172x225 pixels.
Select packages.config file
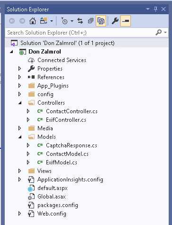click(x=58, y=205)
